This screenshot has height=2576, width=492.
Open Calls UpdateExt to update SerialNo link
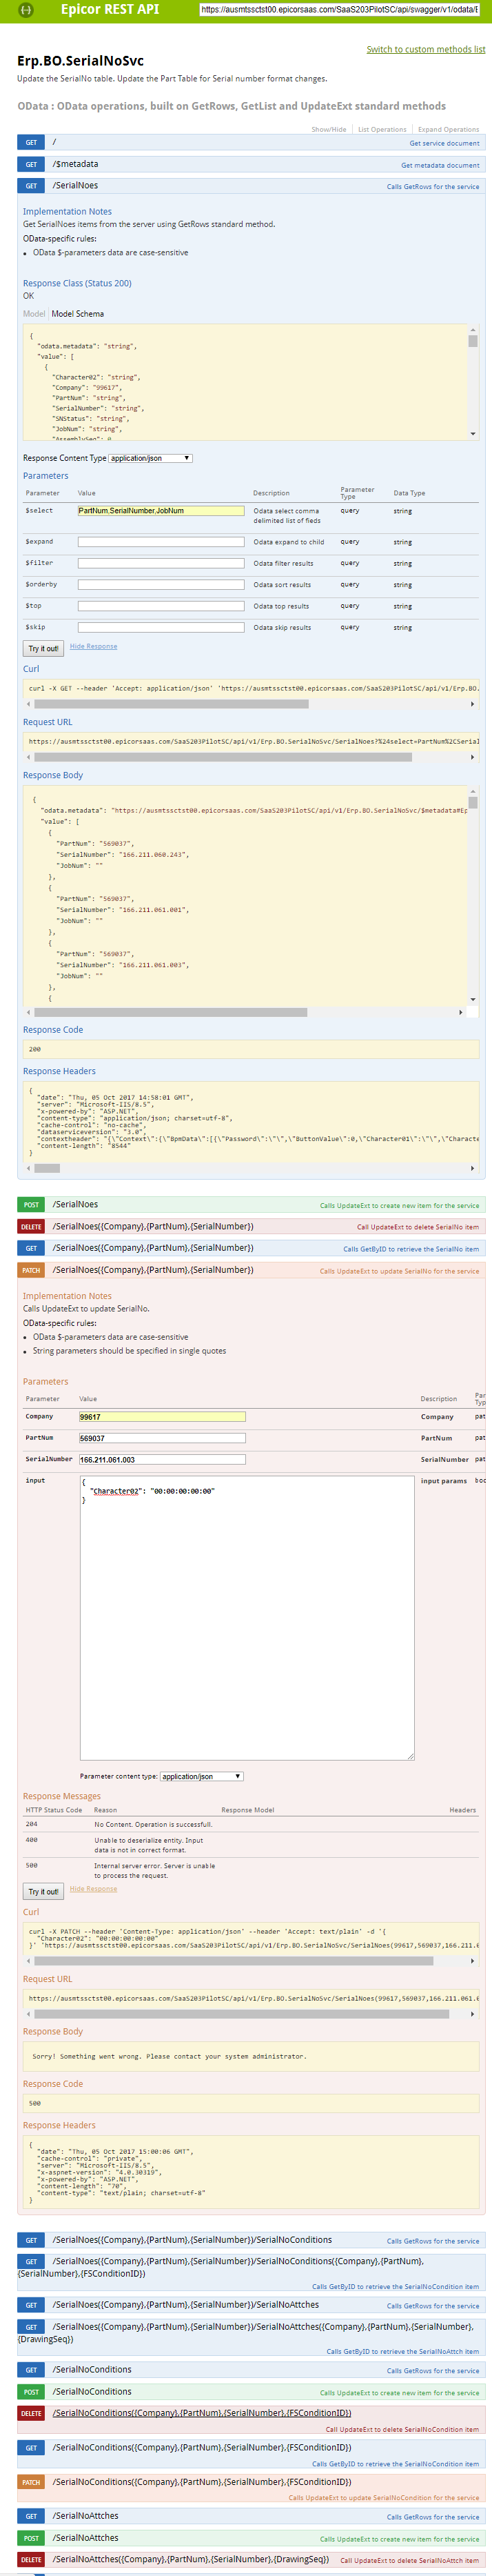(399, 1271)
